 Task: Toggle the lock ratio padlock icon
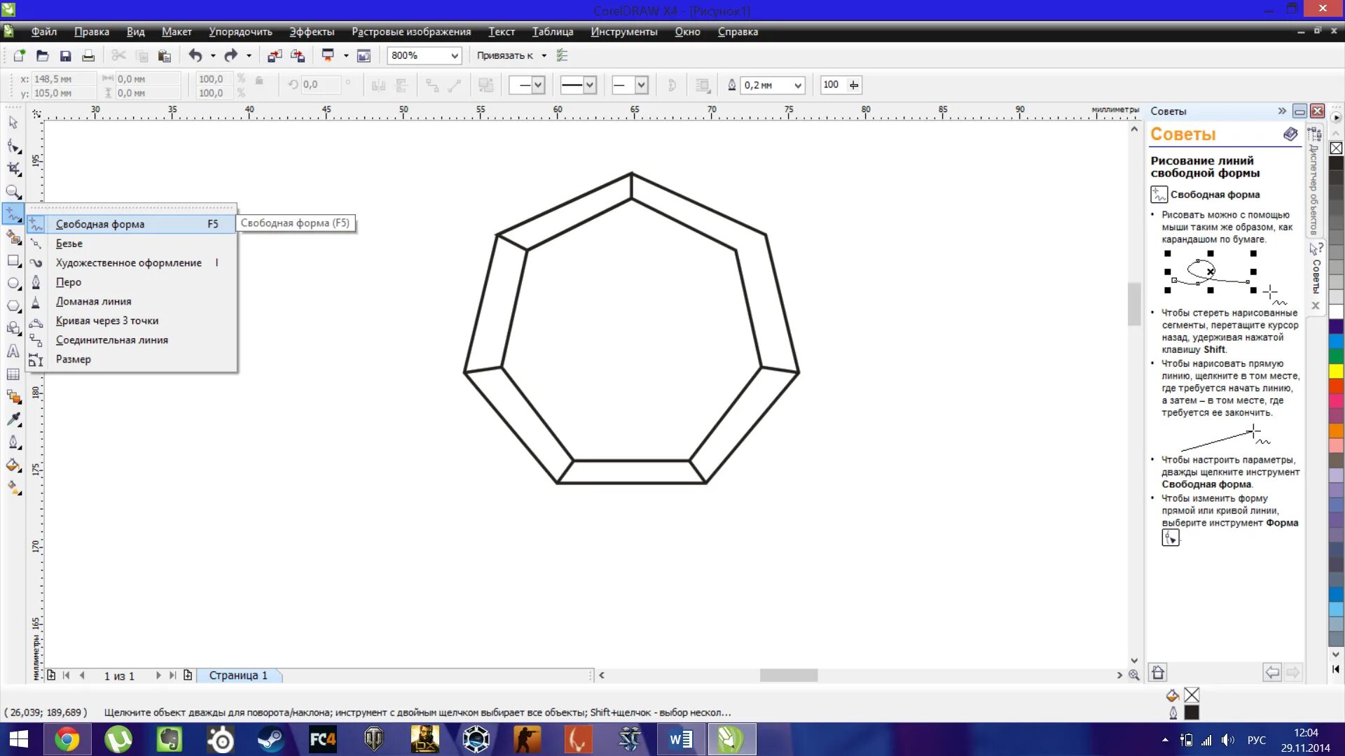[259, 80]
